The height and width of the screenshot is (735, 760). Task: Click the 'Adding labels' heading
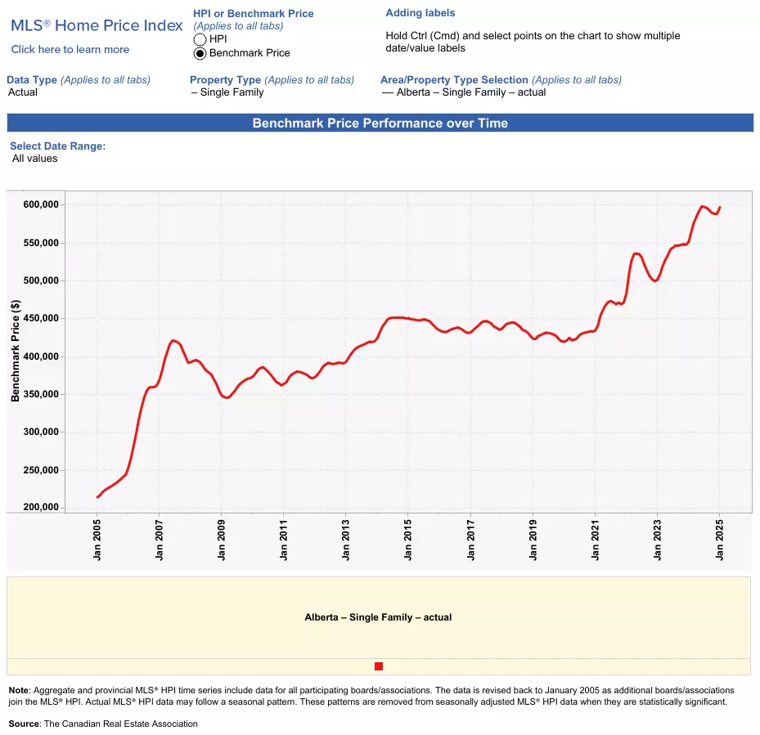pyautogui.click(x=420, y=13)
